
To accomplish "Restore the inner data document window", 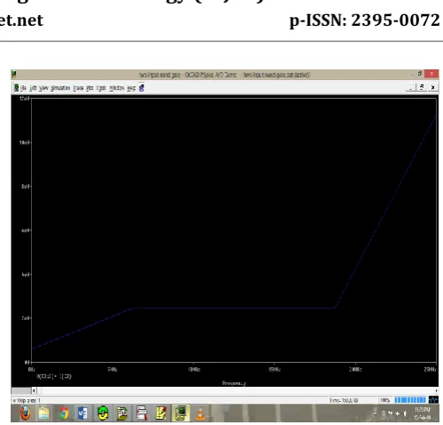I will coord(422,88).
